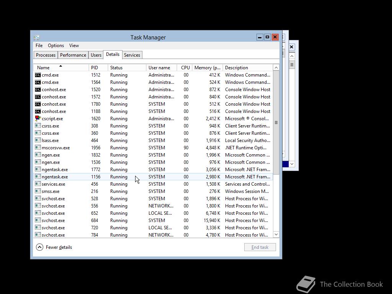Switch to the Users tab
Image resolution: width=392 pixels, height=294 pixels.
[x=96, y=55]
